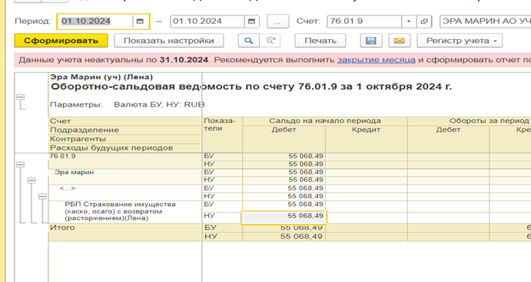
Task: Open the Регистр учета dropdown menu
Action: coord(460,41)
